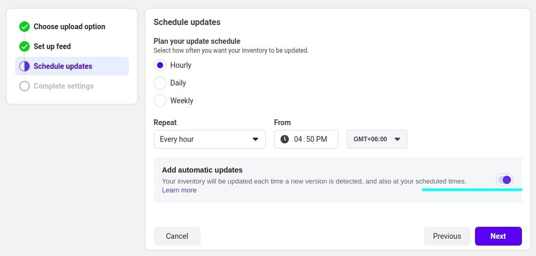Image resolution: width=536 pixels, height=256 pixels.
Task: Click the green checkmark beside Choose upload option
Action: [25, 27]
